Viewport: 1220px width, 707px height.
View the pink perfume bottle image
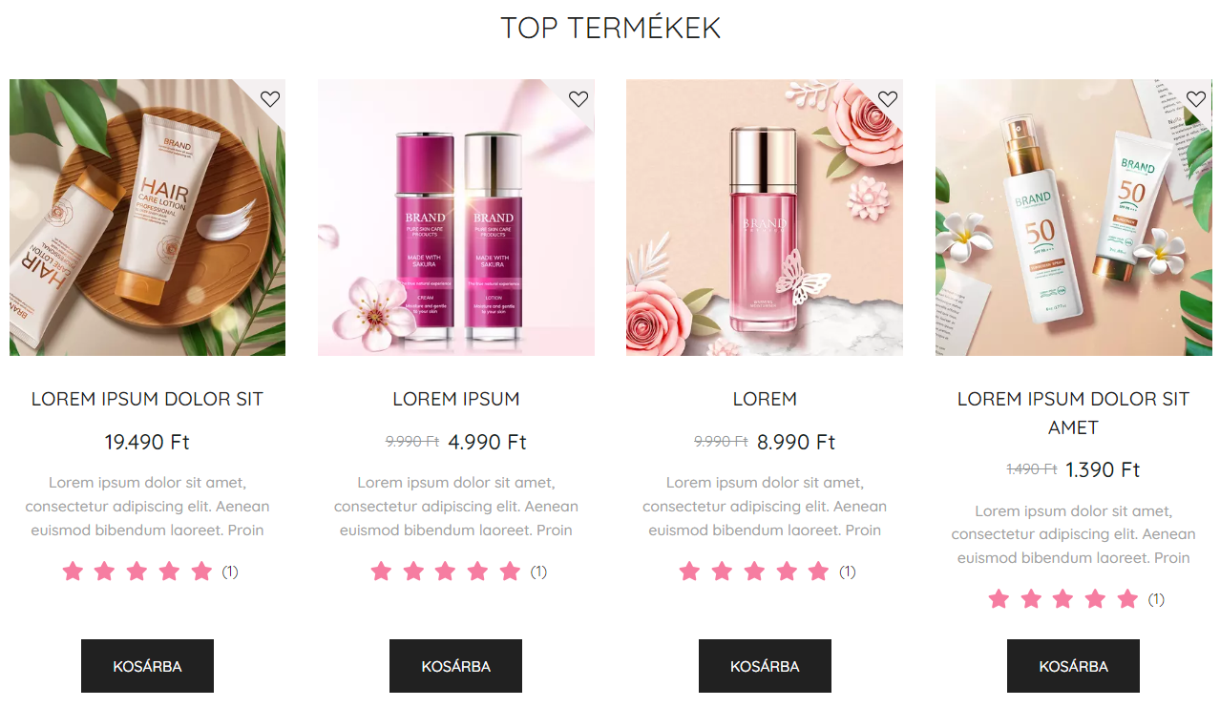[x=765, y=218]
